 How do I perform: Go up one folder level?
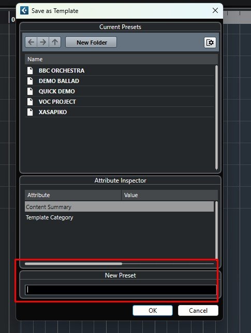(55, 42)
